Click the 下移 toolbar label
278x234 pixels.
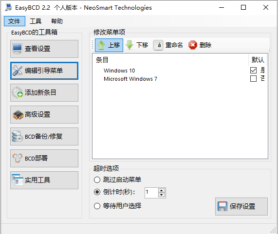tap(142, 45)
